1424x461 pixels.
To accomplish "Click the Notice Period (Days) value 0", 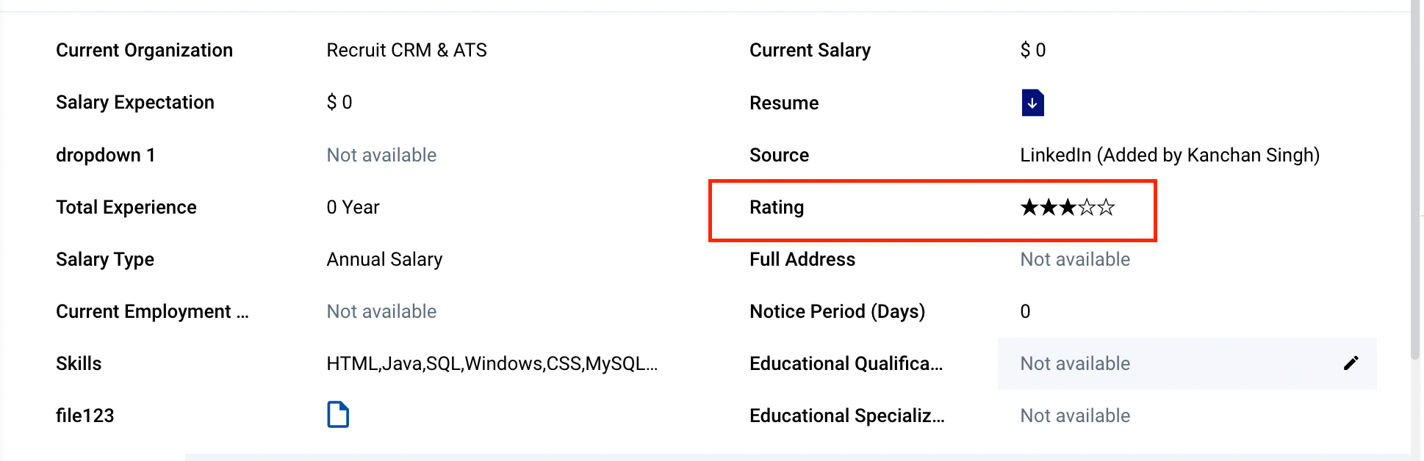I will click(x=1025, y=311).
